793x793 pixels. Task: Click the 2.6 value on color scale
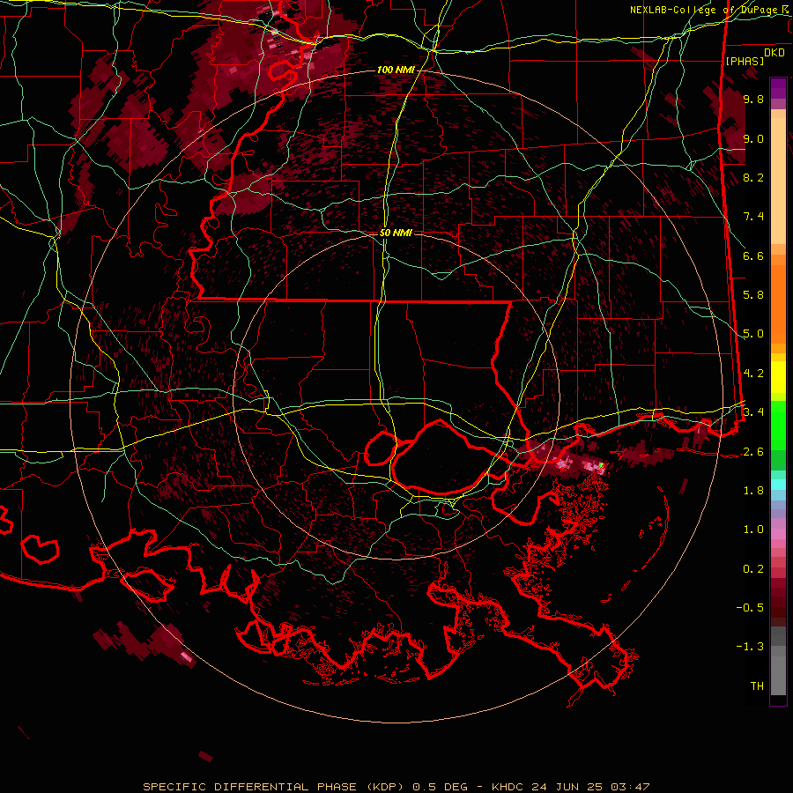pyautogui.click(x=753, y=452)
